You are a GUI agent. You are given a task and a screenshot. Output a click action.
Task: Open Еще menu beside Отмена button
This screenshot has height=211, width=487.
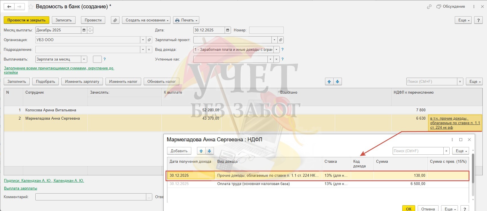(x=450, y=209)
